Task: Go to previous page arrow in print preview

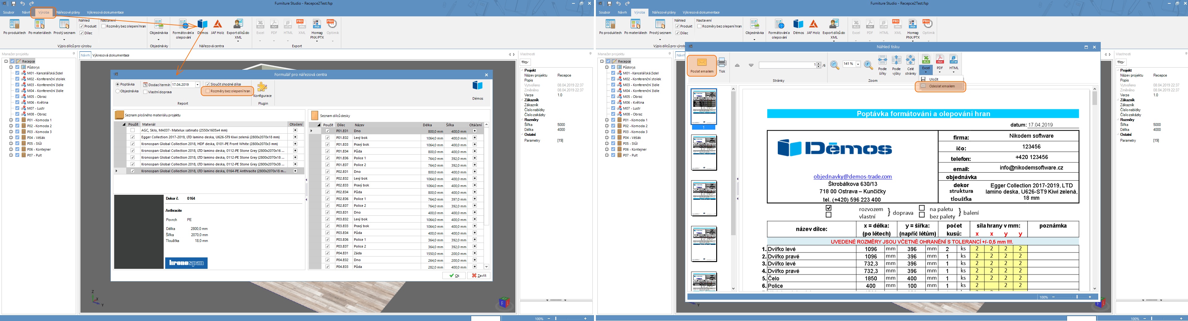Action: (737, 65)
